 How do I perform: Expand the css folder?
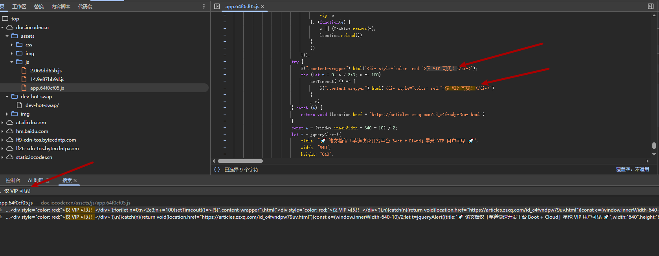pos(12,45)
